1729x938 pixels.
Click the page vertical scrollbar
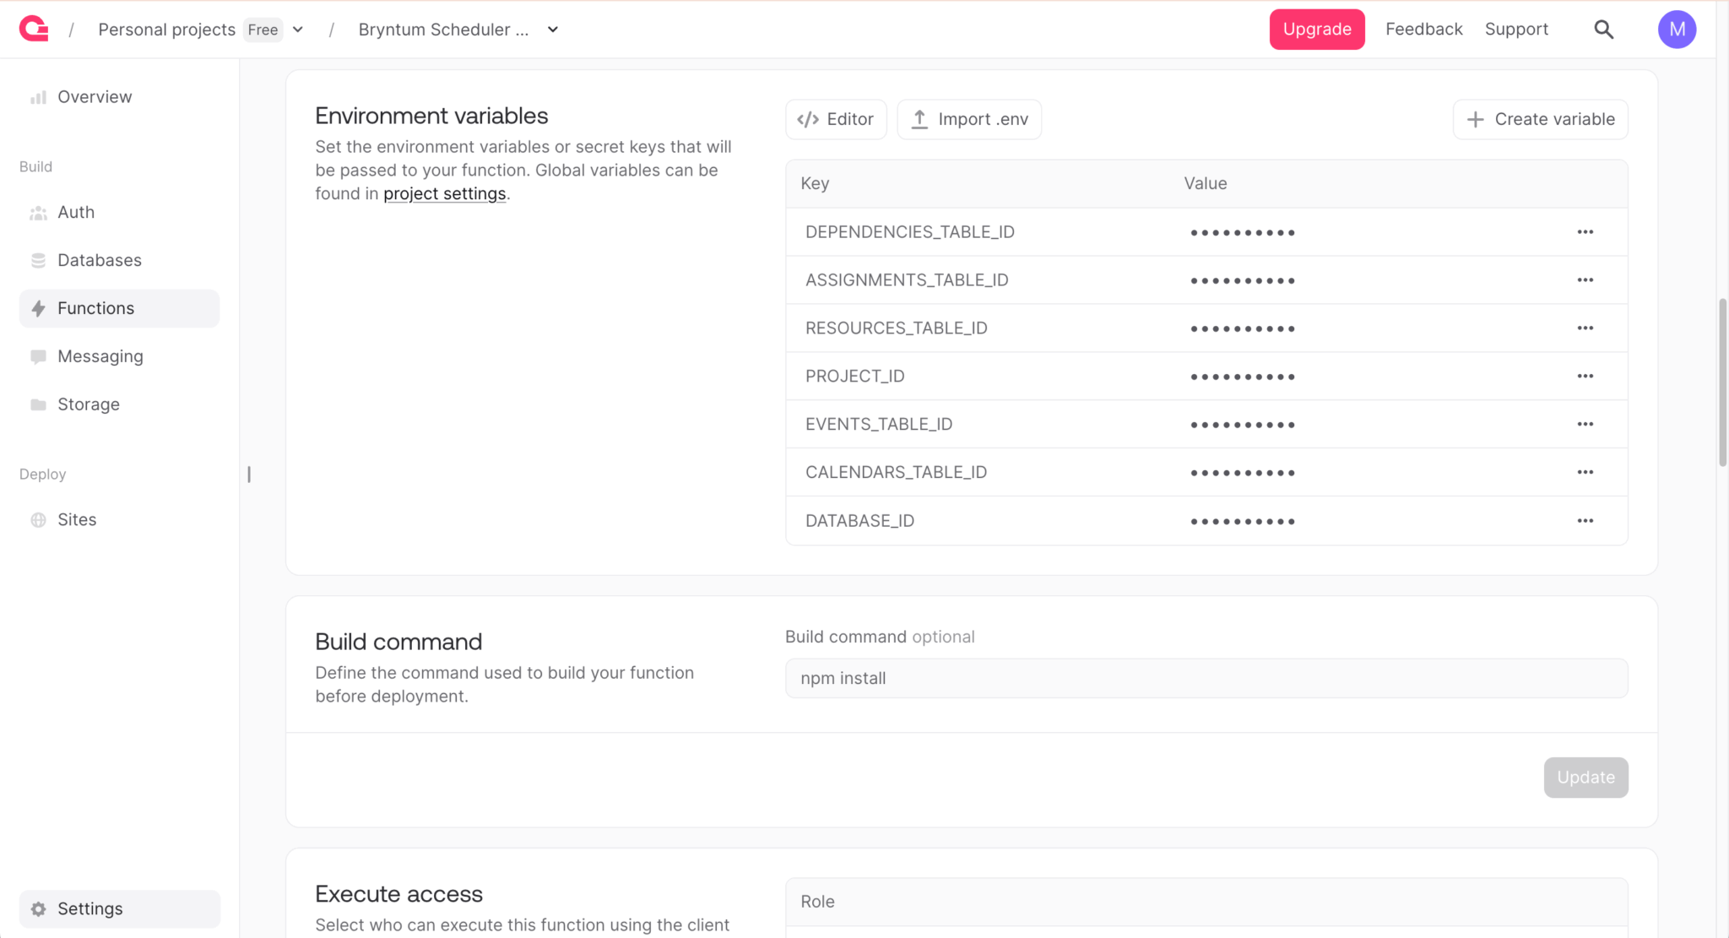coord(1722,382)
